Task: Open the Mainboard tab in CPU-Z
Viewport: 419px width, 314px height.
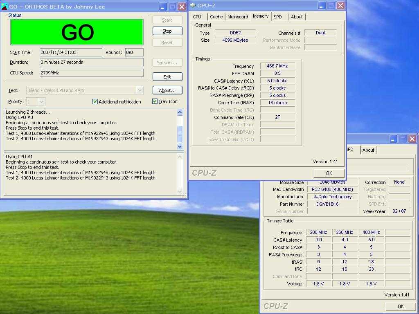Action: click(238, 16)
